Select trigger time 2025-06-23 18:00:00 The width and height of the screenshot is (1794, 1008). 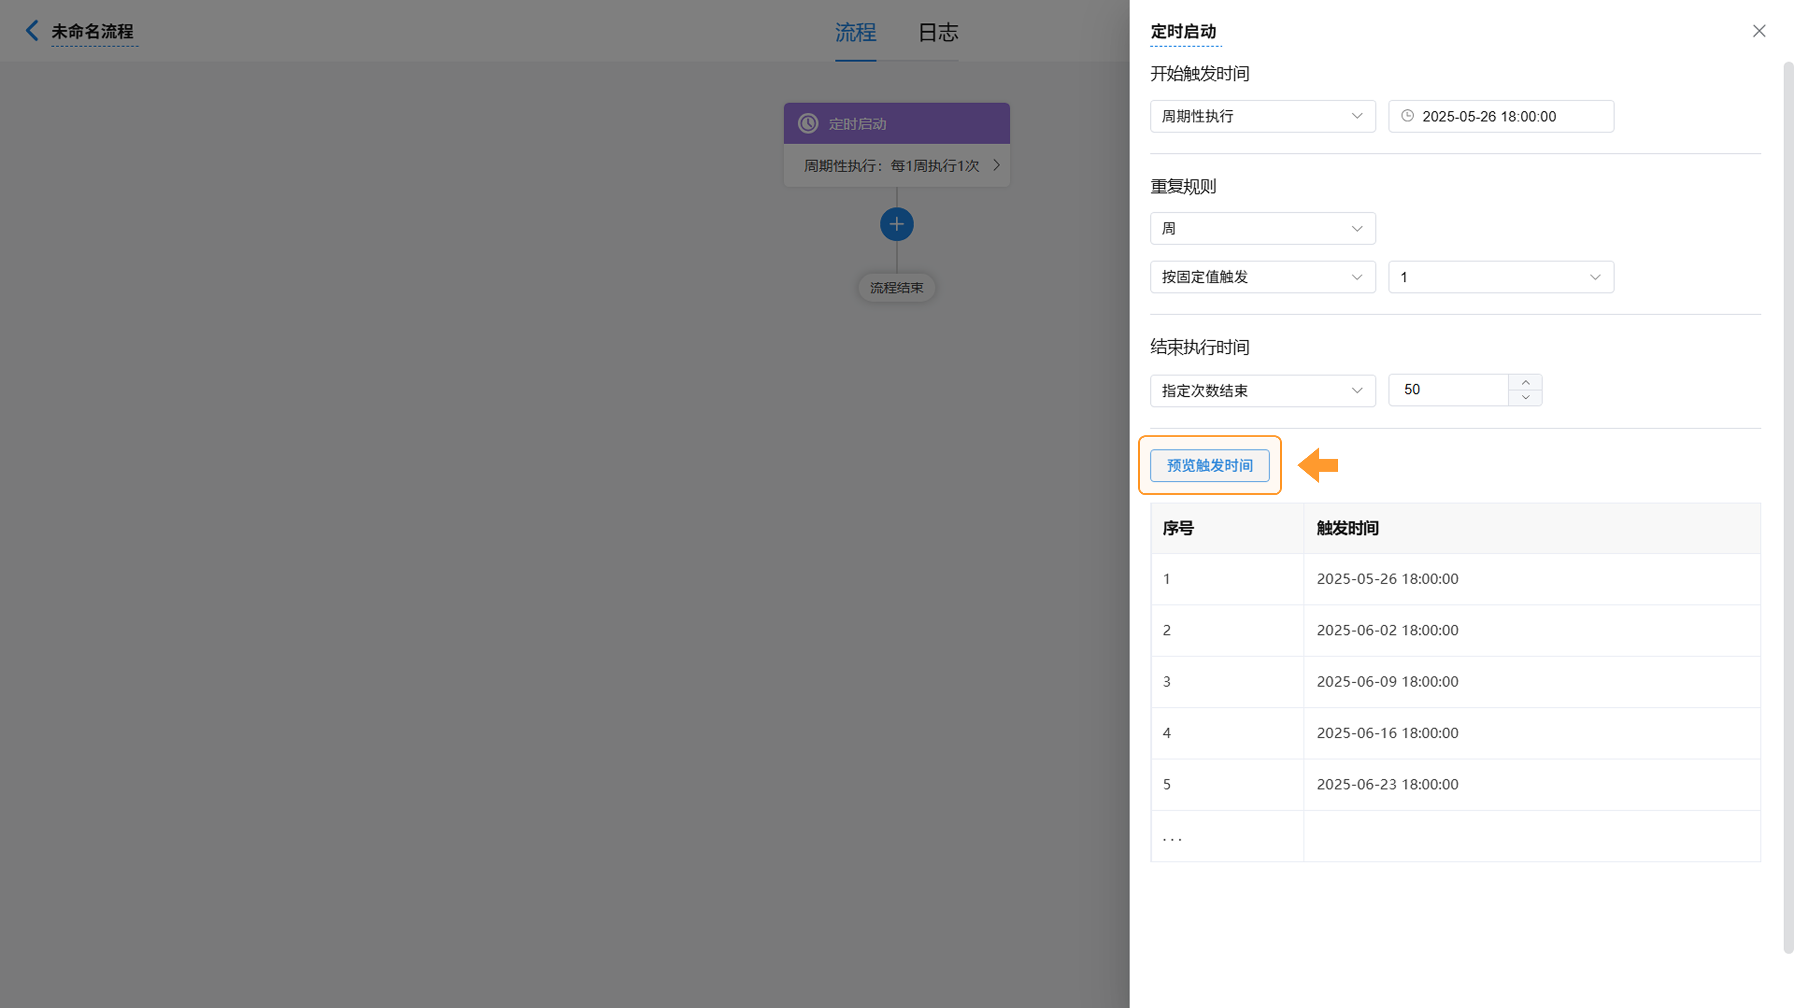(1387, 785)
